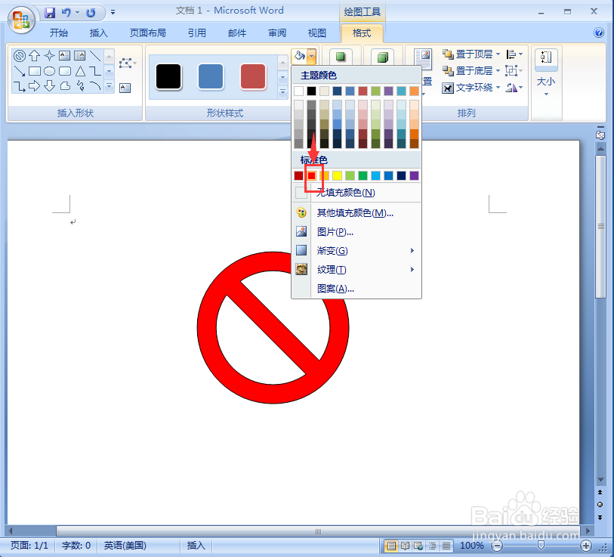Save the document with the floppy icon

click(x=50, y=13)
